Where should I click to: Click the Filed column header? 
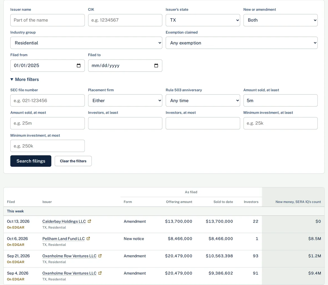point(11,202)
